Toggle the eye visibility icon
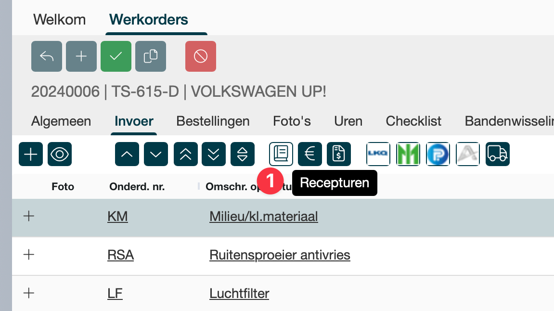 (60, 154)
